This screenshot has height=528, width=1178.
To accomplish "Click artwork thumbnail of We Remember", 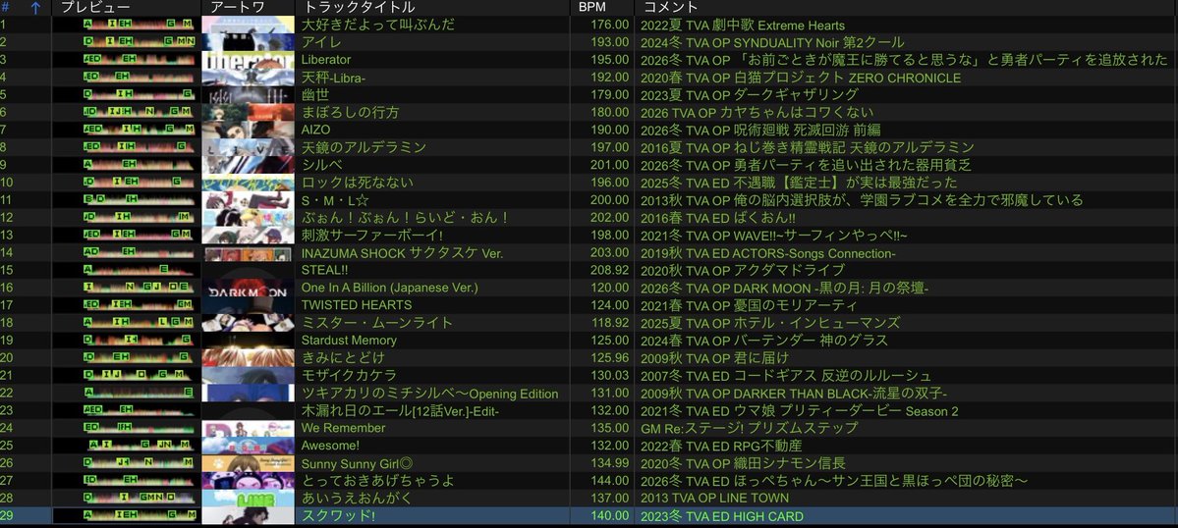I will click(x=248, y=428).
